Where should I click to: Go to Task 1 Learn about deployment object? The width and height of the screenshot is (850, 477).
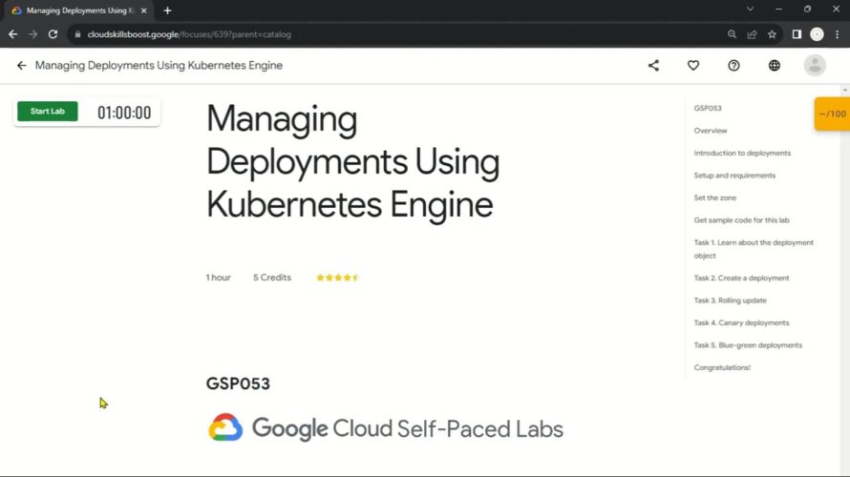(754, 249)
